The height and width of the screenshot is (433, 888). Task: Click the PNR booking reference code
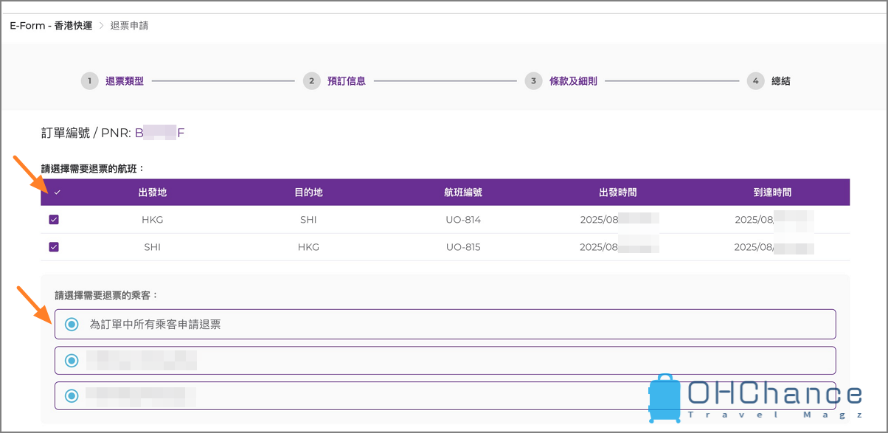coord(159,134)
